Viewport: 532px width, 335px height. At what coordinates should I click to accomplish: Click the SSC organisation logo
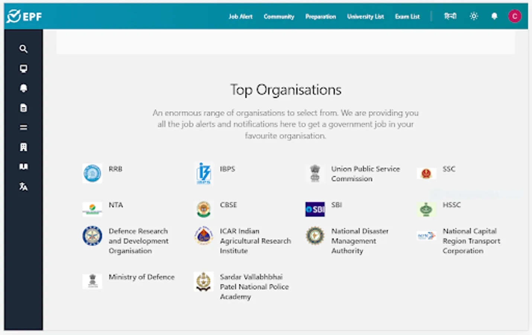click(426, 173)
